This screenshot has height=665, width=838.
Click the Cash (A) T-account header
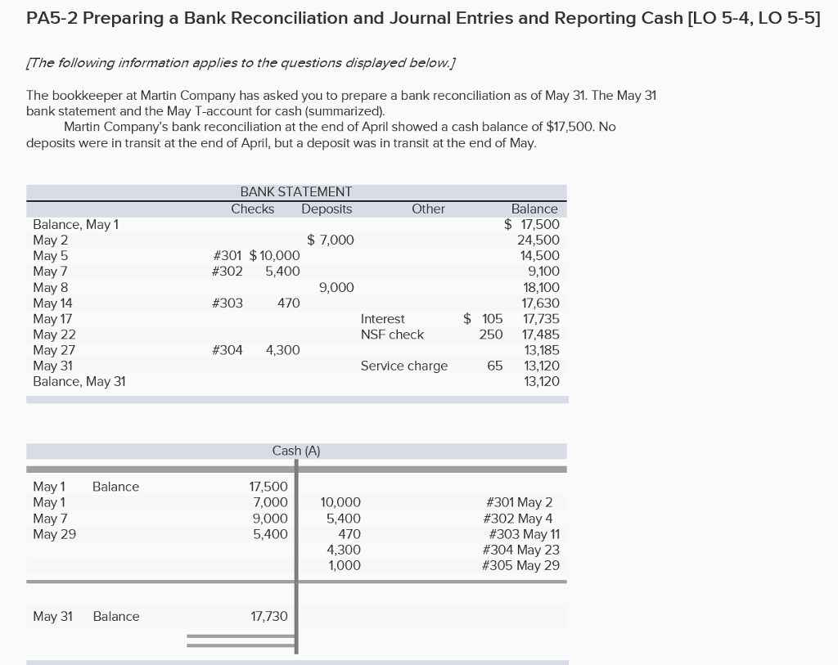point(296,451)
